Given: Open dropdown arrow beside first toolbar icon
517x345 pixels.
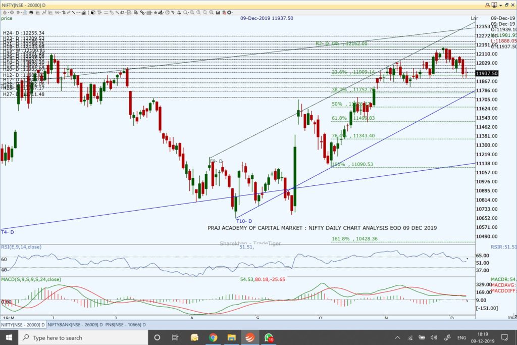Looking at the screenshot, I should [x=8, y=13].
